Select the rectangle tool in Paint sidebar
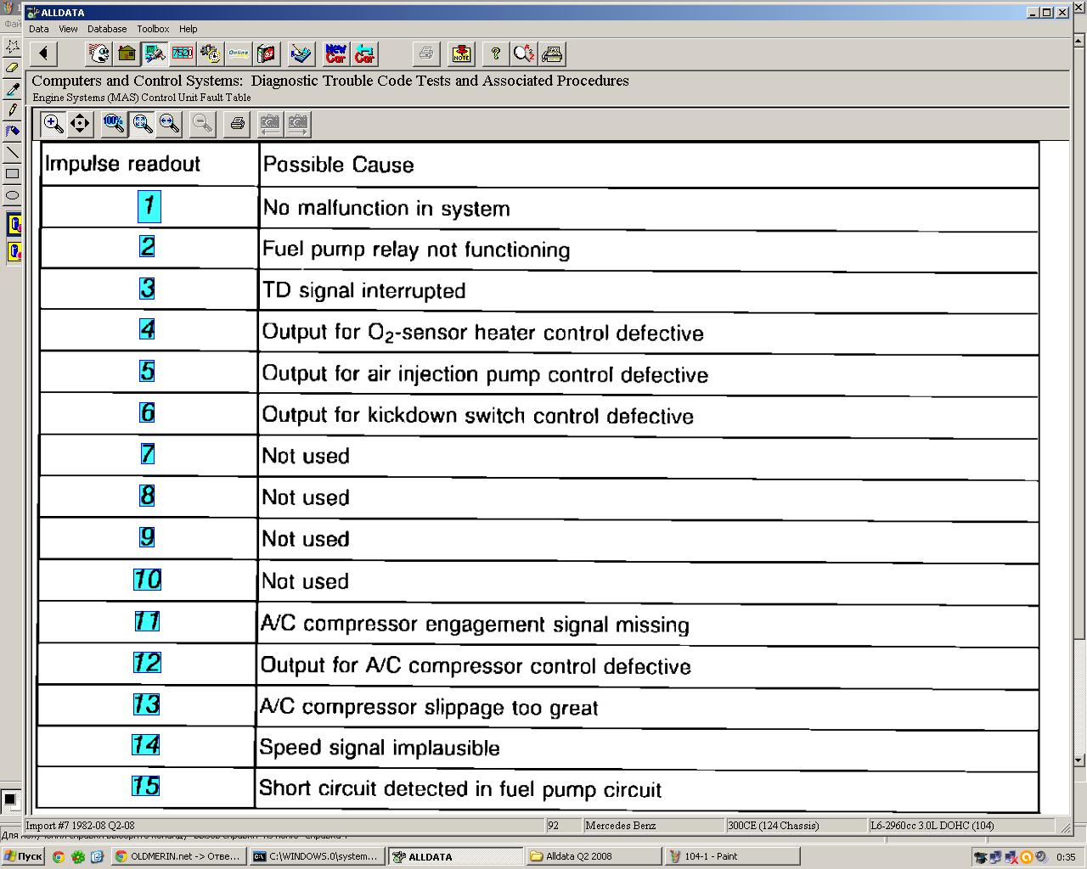The width and height of the screenshot is (1087, 869). (x=12, y=174)
